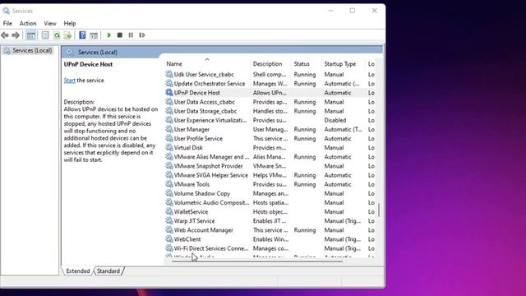Toggle Show/Hide Console Tree icon

pyautogui.click(x=31, y=35)
